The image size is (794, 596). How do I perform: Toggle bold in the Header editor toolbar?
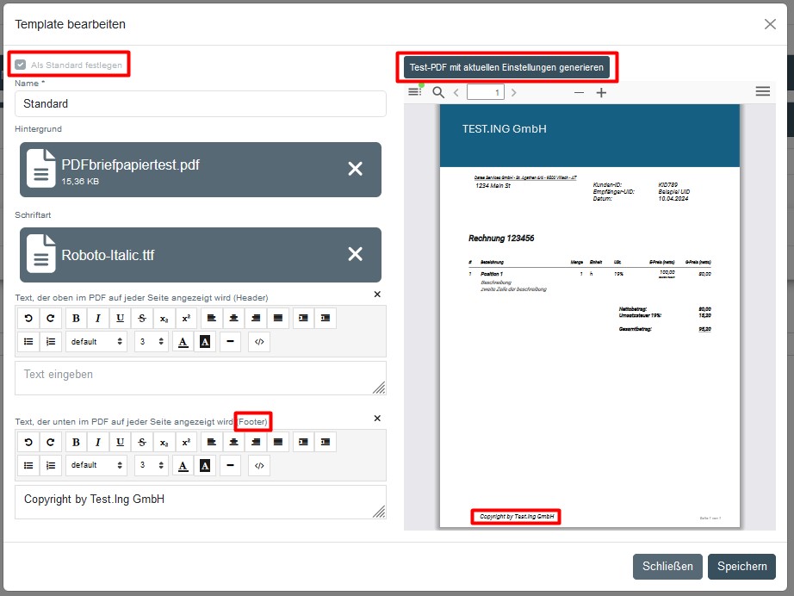pyautogui.click(x=76, y=319)
